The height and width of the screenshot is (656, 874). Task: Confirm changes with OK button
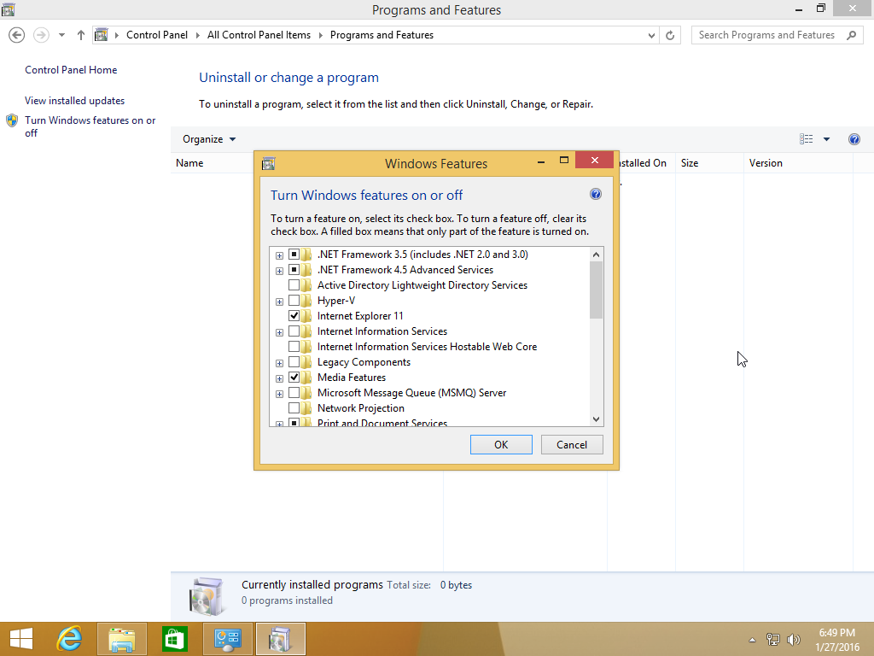click(x=501, y=444)
